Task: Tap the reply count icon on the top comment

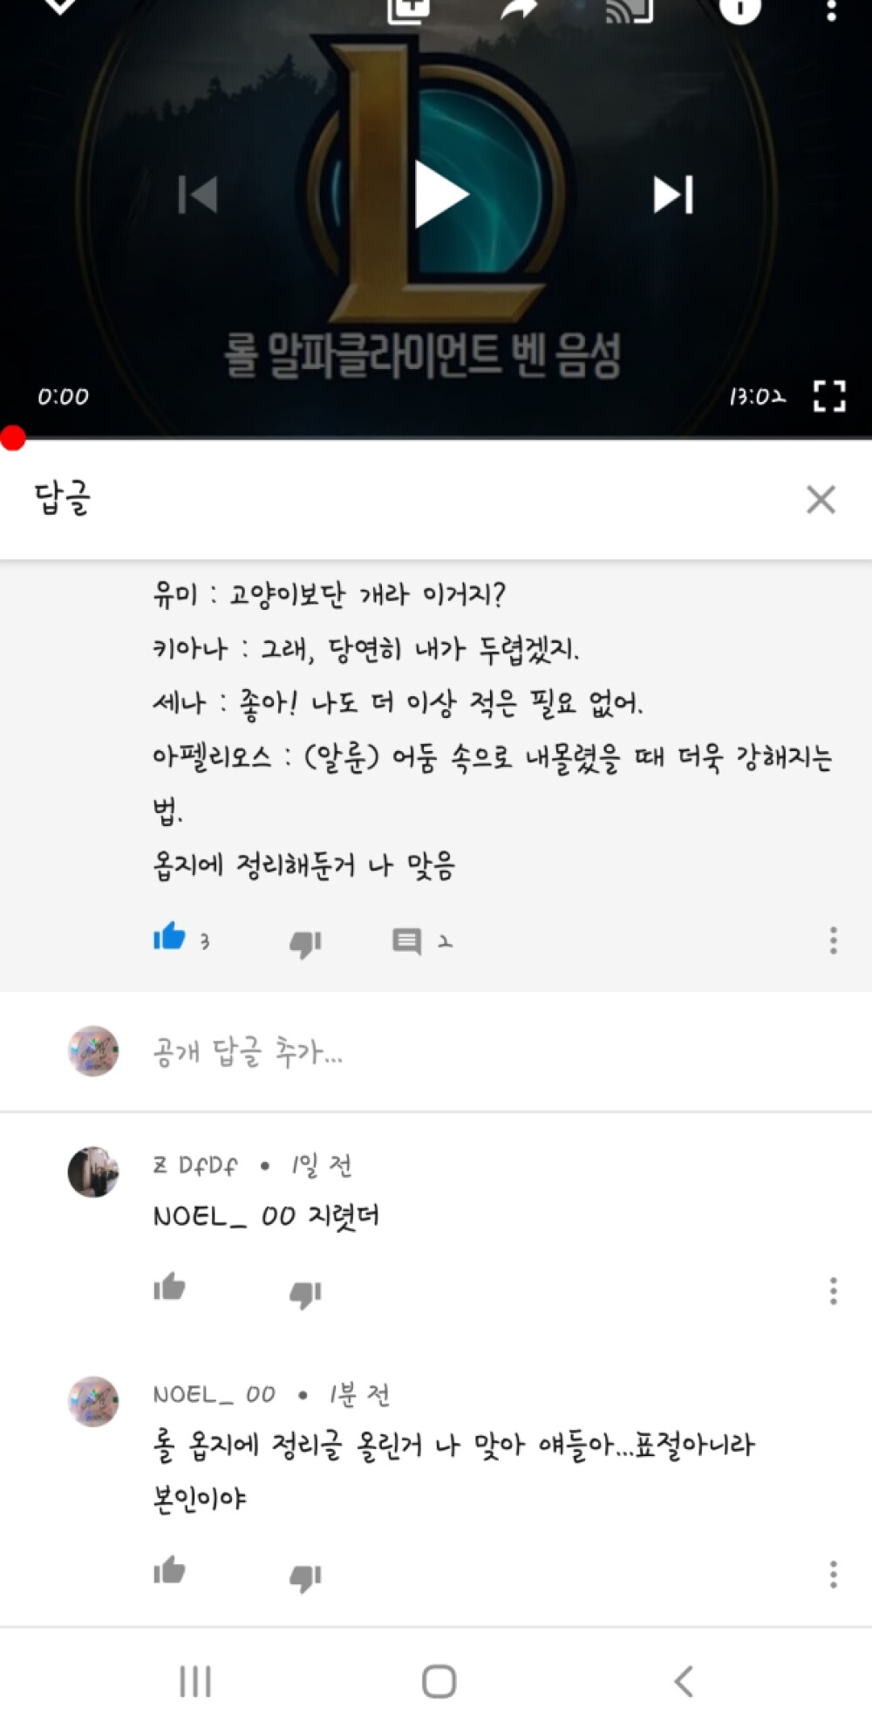Action: click(x=407, y=941)
